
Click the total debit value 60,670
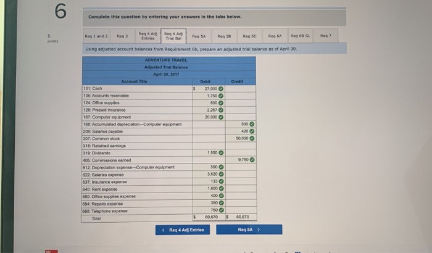pos(211,217)
